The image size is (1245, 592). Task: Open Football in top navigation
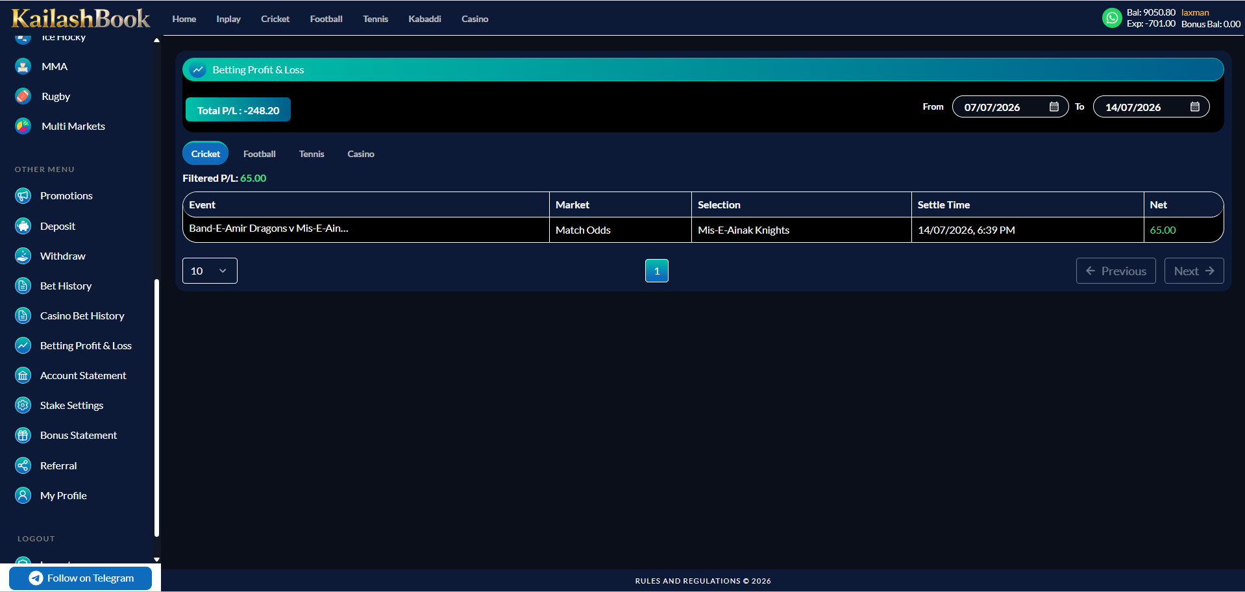(x=326, y=19)
